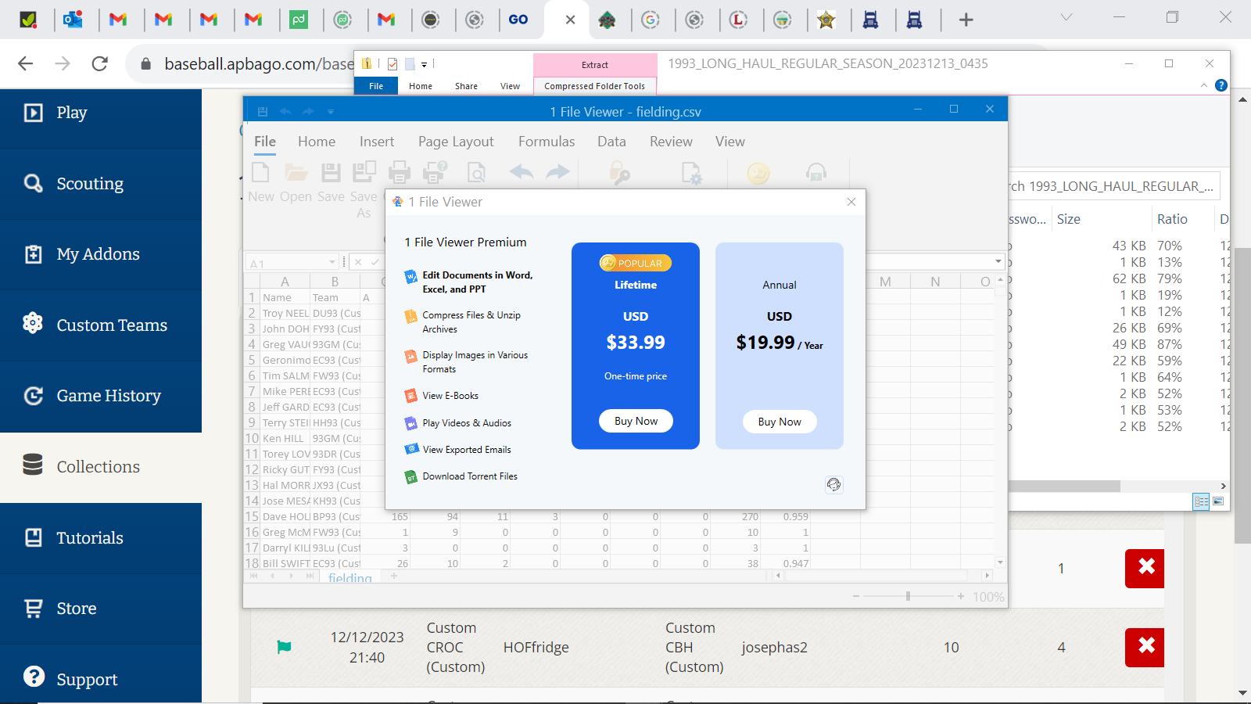
Task: Switch Explorer to details view icon
Action: [1201, 501]
